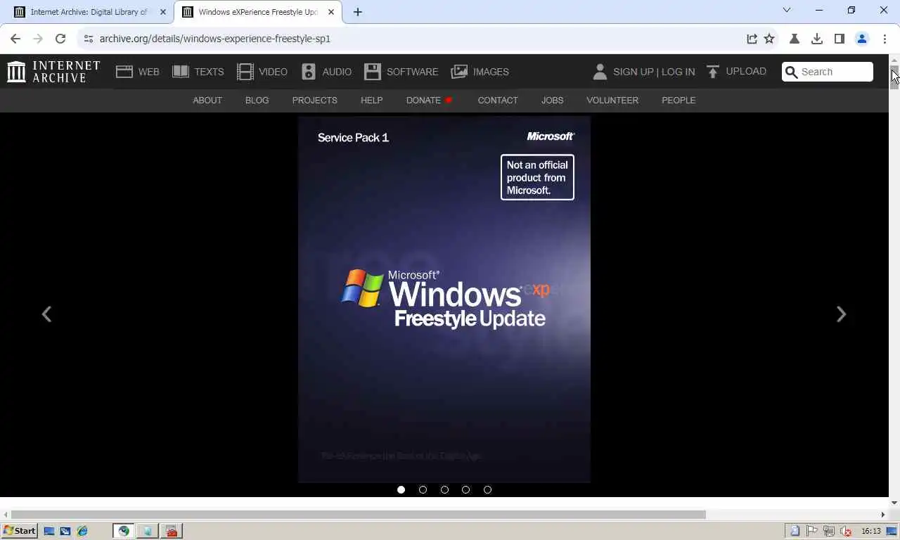The height and width of the screenshot is (540, 900).
Task: Select the Windows eXPerience Freestyle tab
Action: pyautogui.click(x=257, y=12)
